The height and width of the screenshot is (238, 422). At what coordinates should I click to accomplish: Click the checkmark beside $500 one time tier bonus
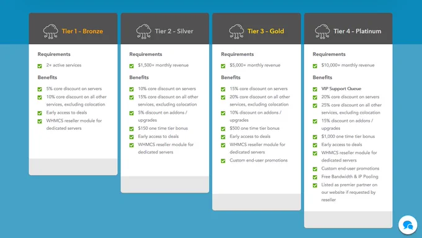223,129
